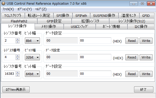156x98 pixels.
Task: Click register number field showing 4
Action: coord(10,57)
